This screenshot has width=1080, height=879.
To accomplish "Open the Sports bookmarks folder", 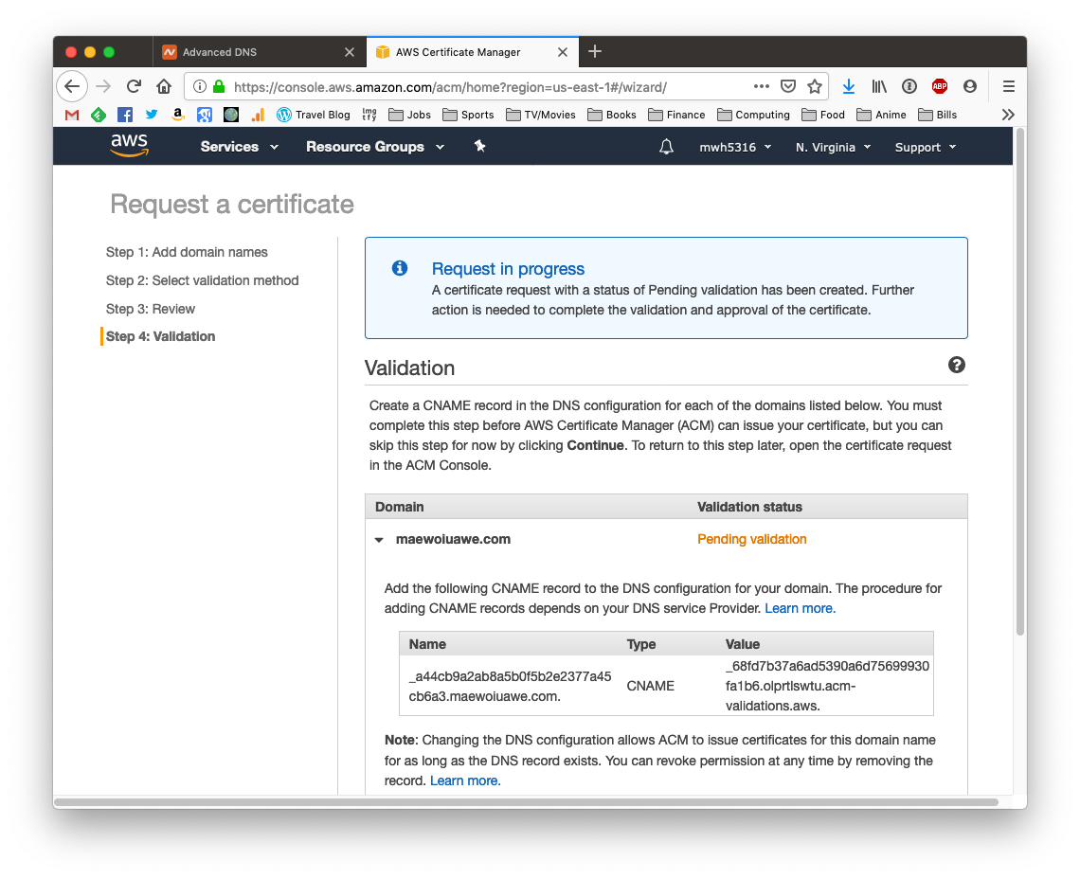I will pyautogui.click(x=468, y=115).
